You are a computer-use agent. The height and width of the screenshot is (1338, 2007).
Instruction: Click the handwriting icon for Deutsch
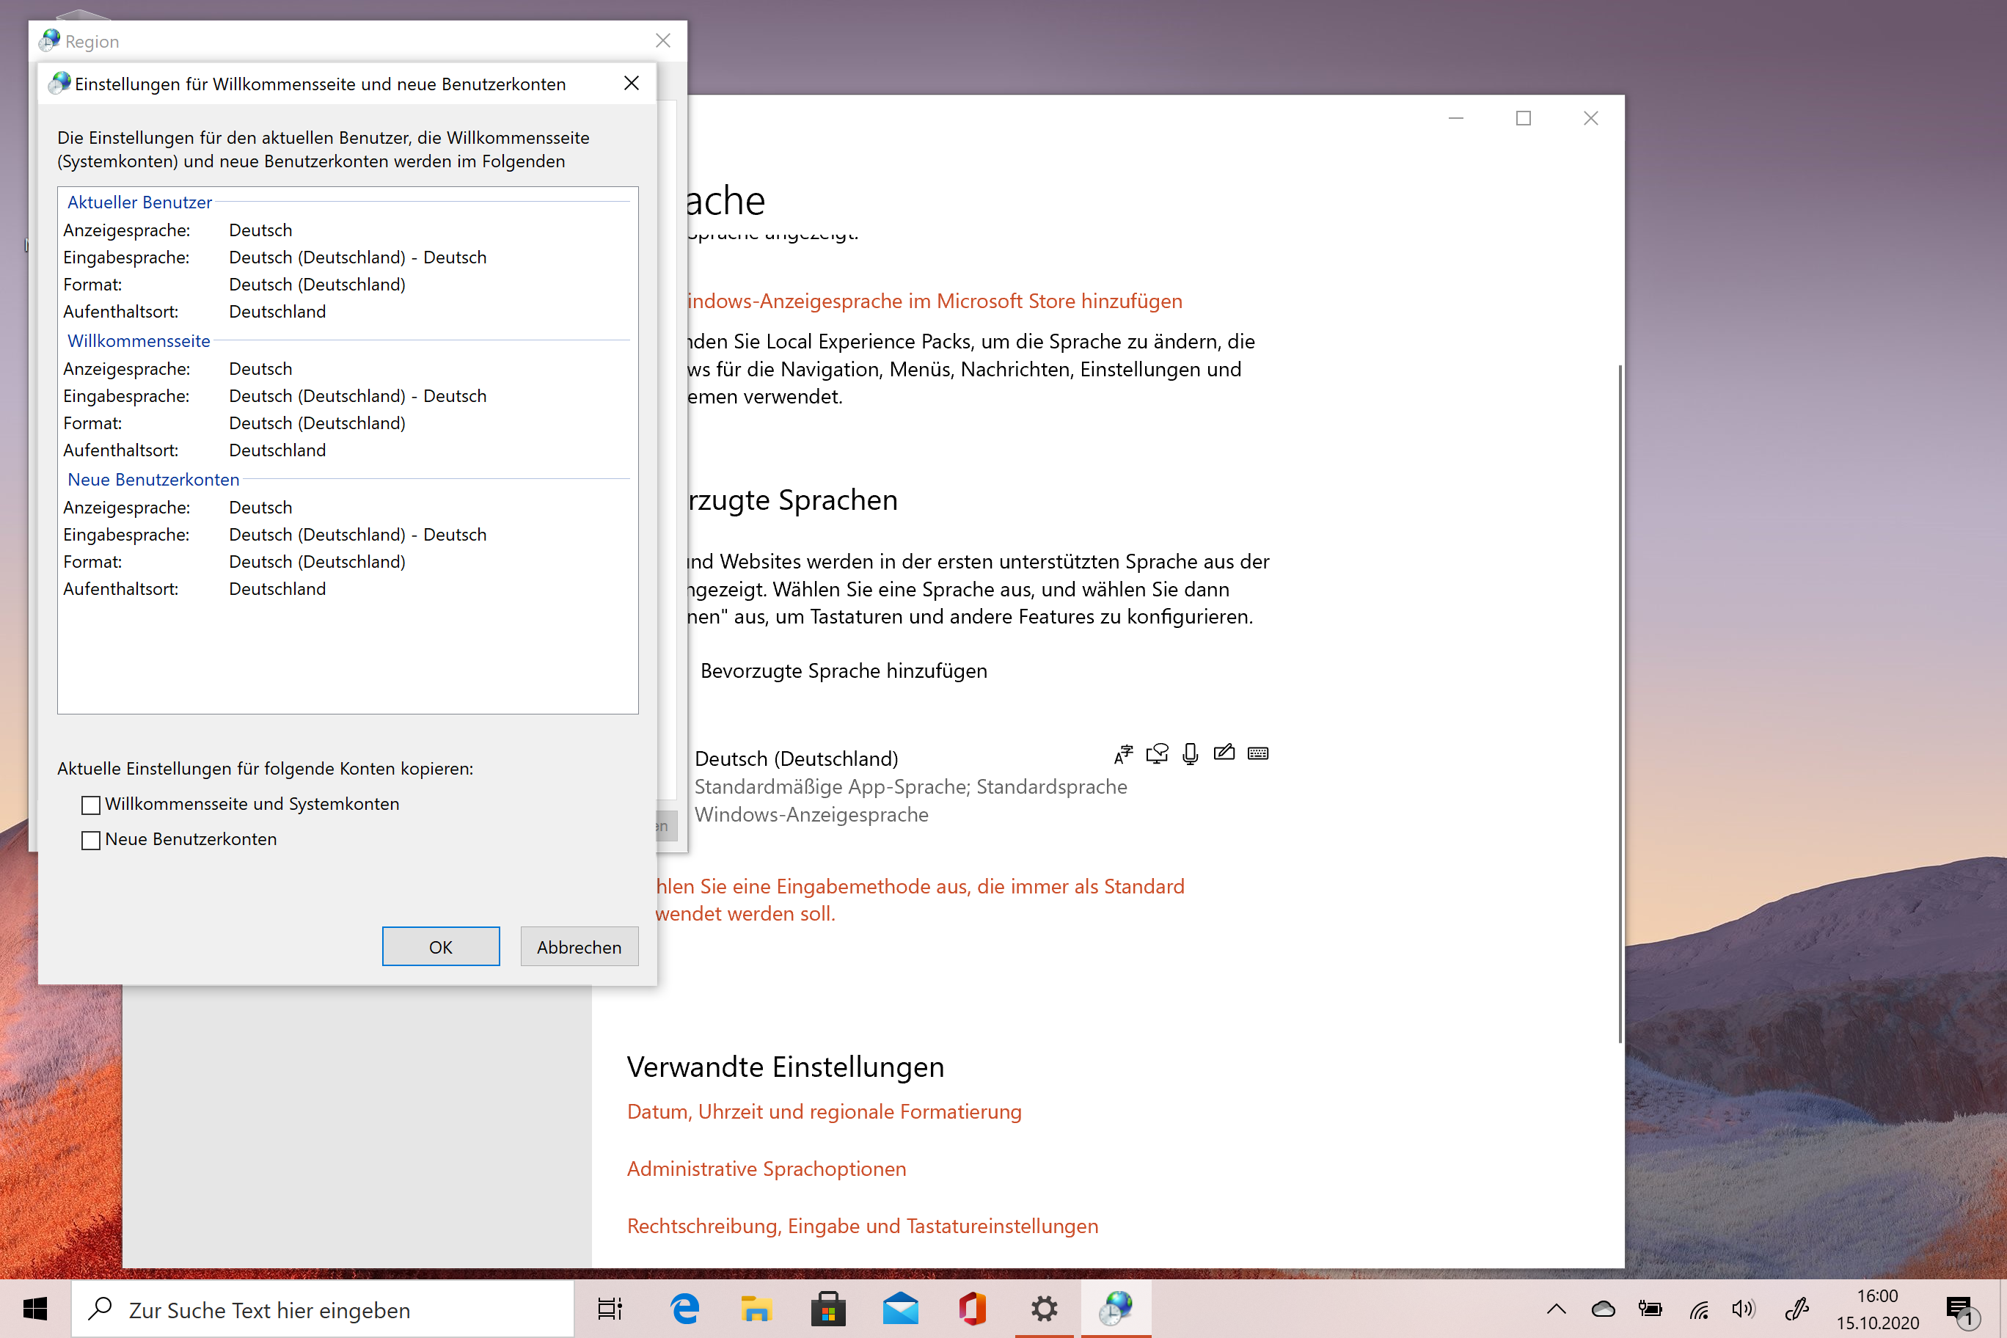point(1224,752)
